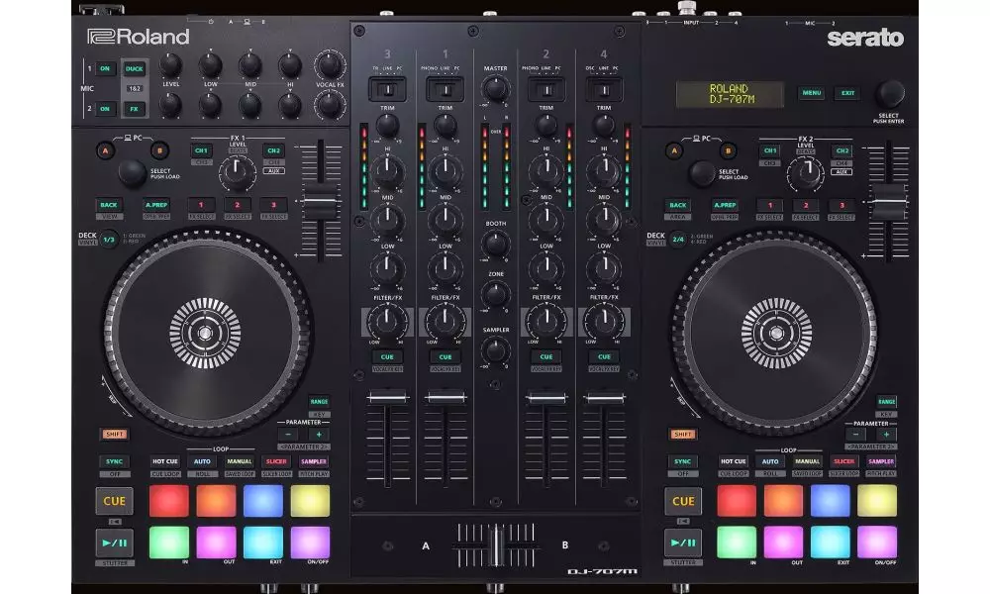Adjust the ZONE level knob
Viewport: 990px width, 594px height.
coord(496,294)
